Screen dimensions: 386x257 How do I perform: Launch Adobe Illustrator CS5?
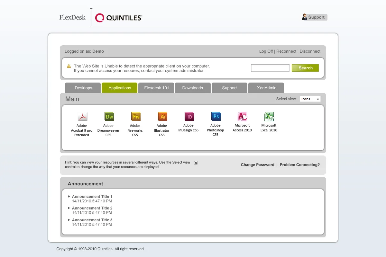point(162,124)
